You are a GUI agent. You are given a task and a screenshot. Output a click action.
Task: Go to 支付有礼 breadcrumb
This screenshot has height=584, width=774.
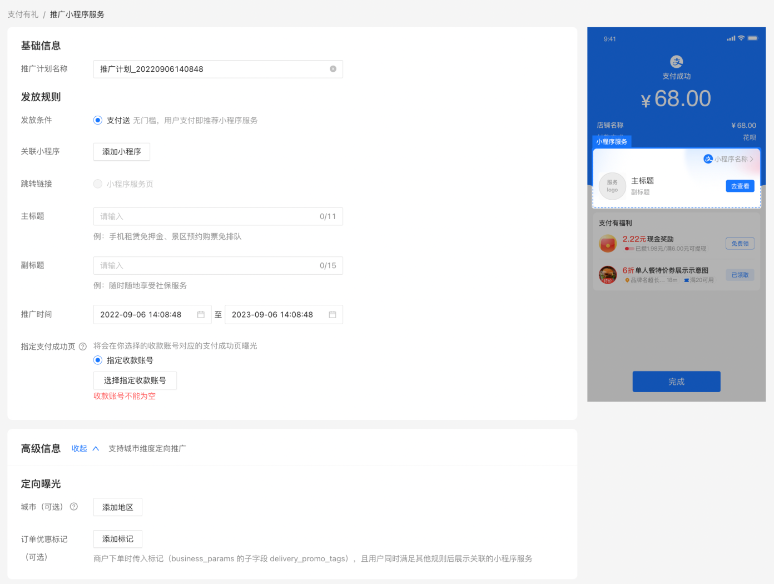(x=23, y=14)
